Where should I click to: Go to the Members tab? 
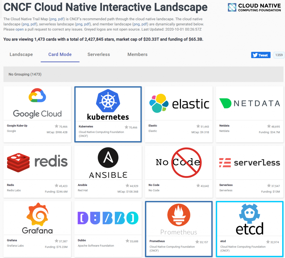(137, 54)
